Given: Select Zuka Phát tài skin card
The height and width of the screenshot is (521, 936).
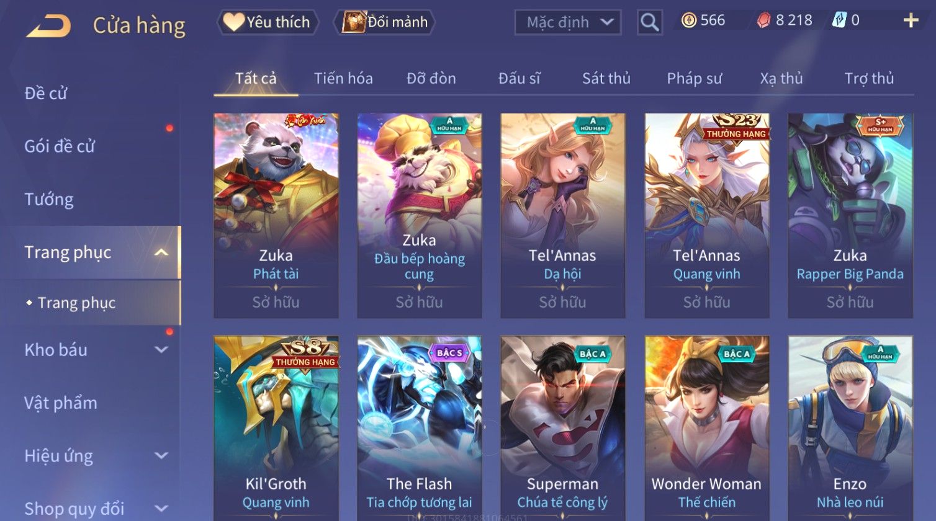Looking at the screenshot, I should 276,216.
